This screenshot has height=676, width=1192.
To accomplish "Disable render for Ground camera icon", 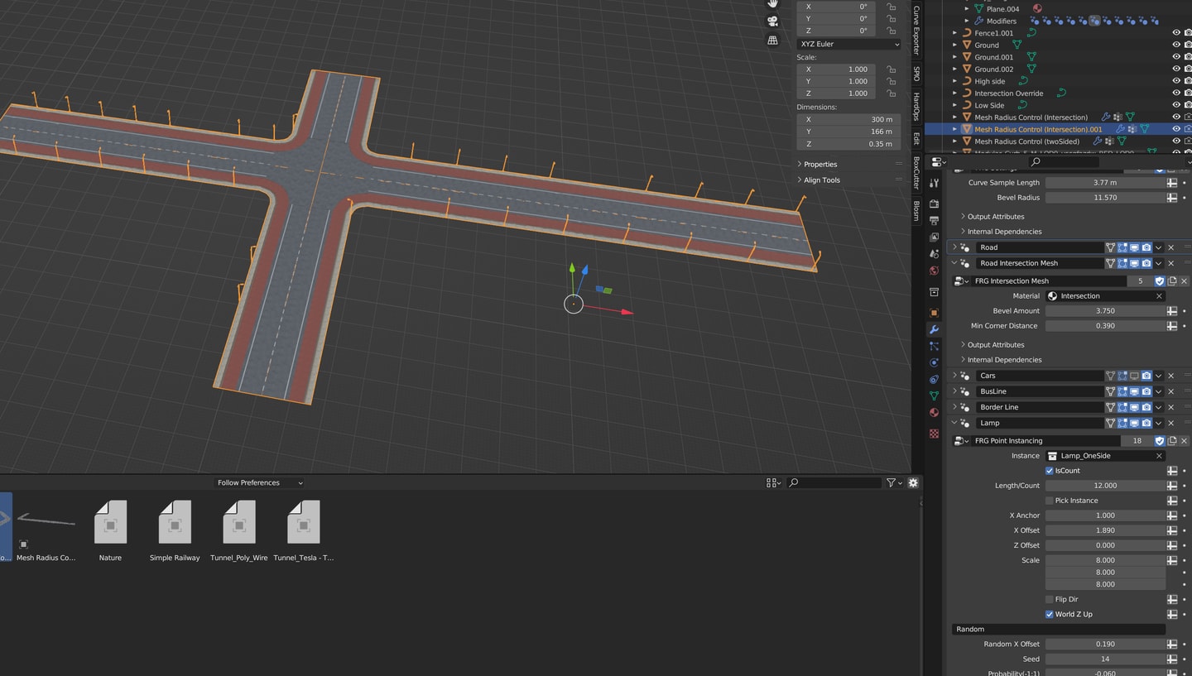I will click(x=1188, y=45).
